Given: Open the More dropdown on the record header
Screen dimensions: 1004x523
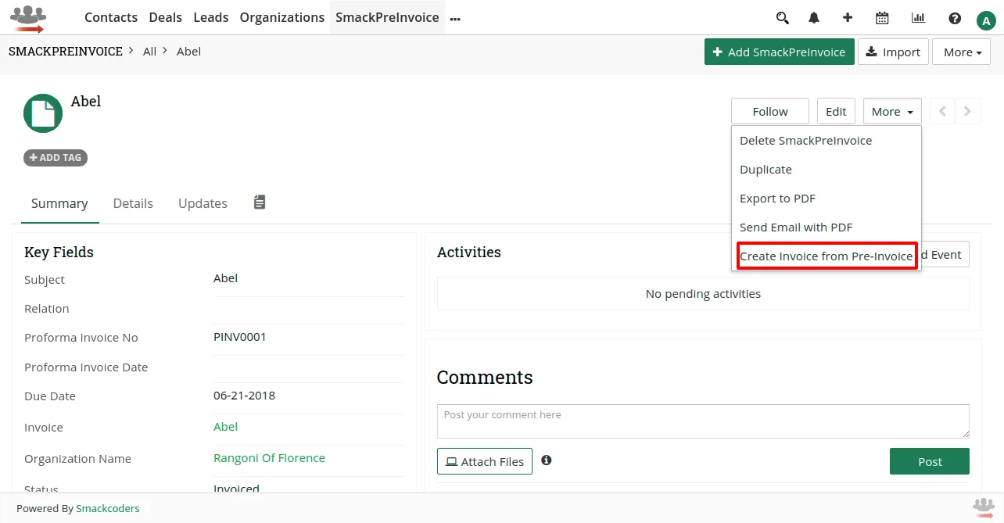Looking at the screenshot, I should [x=891, y=111].
